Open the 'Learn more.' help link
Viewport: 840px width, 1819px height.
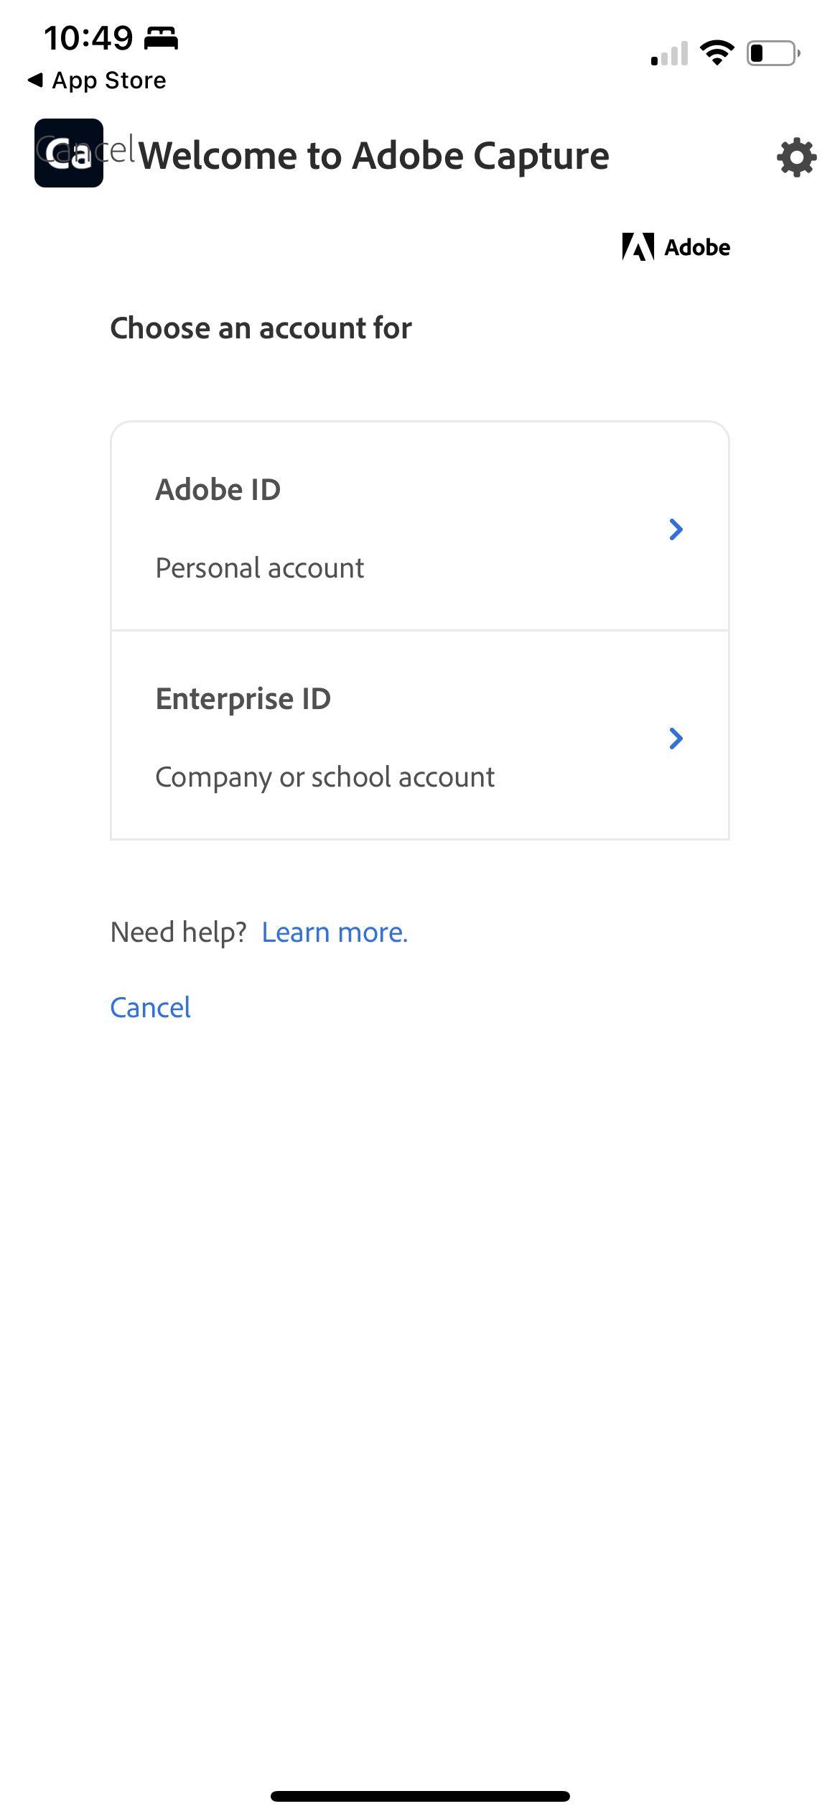pyautogui.click(x=335, y=932)
